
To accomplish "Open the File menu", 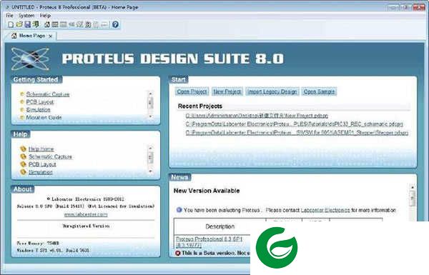I will 9,16.
